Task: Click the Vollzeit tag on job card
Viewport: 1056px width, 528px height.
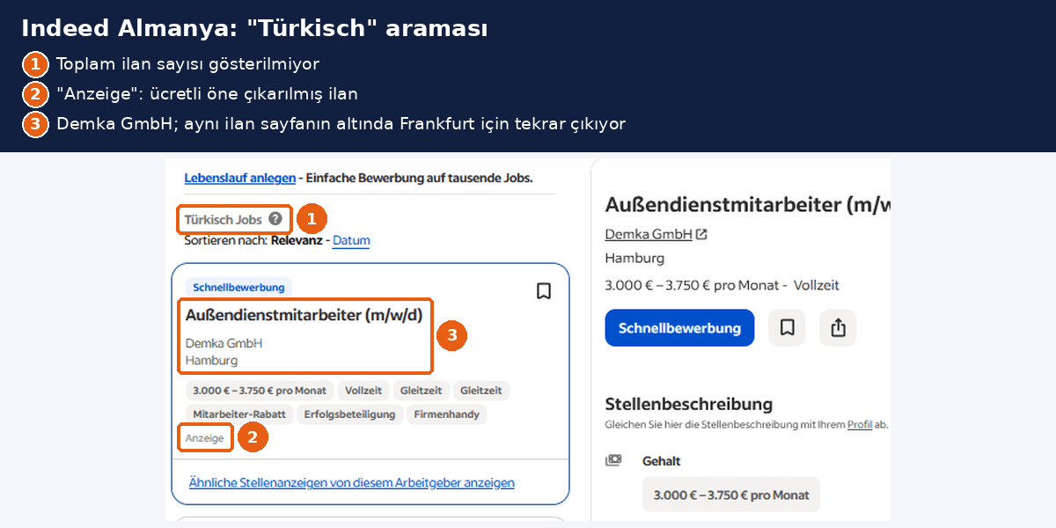Action: tap(363, 391)
